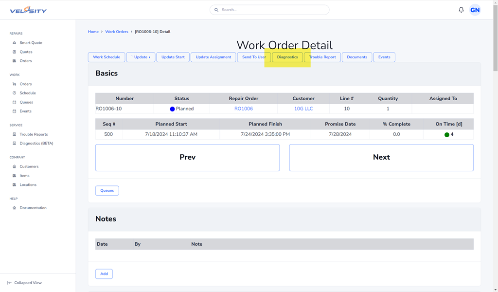
Task: Open Diagnostics (BETA) in the sidebar
Action: tap(36, 144)
